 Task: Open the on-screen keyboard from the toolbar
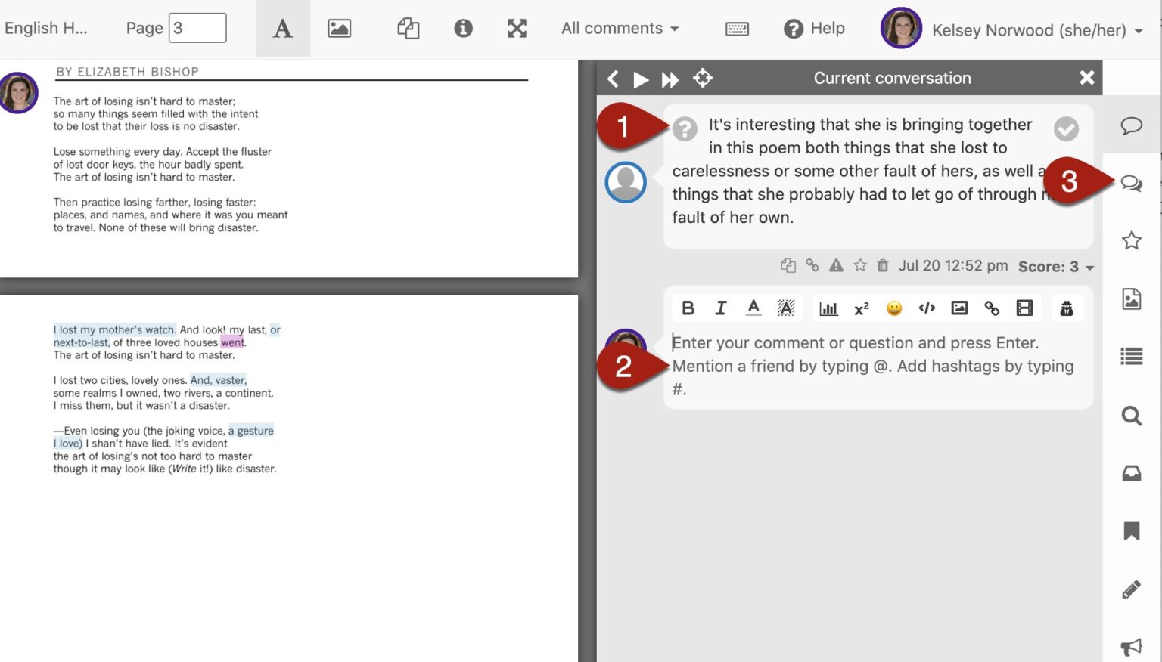tap(737, 29)
